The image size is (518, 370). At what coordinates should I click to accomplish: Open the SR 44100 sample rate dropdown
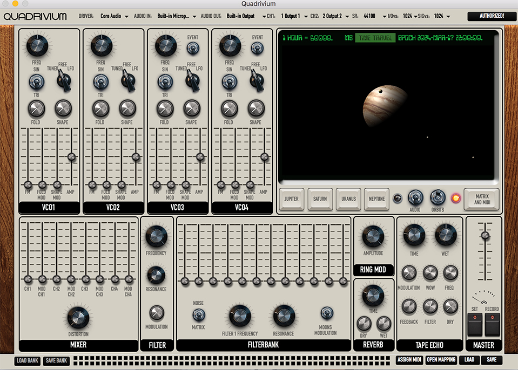[x=375, y=16]
